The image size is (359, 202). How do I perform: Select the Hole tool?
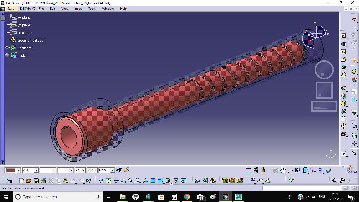[344, 52]
